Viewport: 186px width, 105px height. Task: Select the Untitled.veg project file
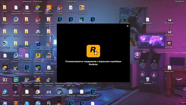[x=93, y=93]
